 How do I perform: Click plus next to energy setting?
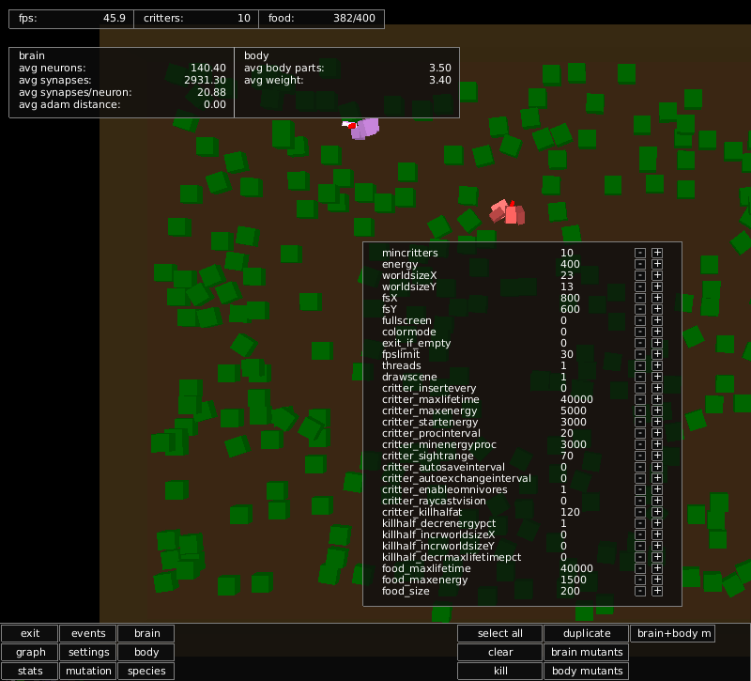tap(657, 264)
